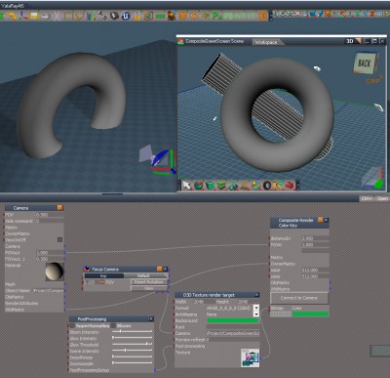This screenshot has height=378, width=390.
Task: Click the green layered plane icon
Action: coord(221,186)
